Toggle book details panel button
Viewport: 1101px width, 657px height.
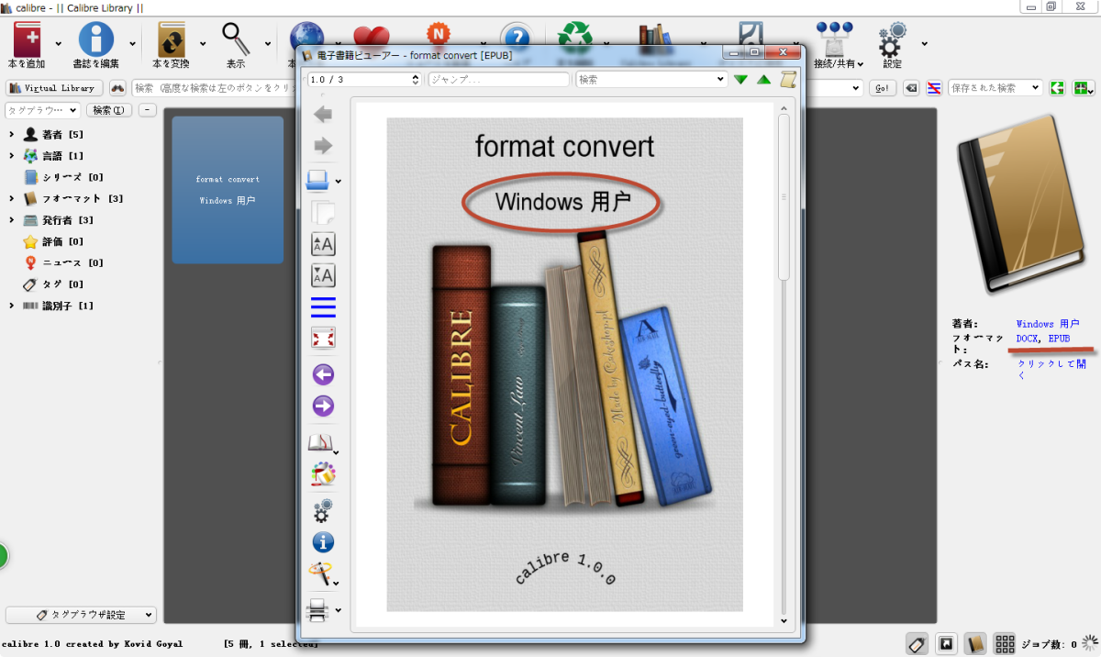tap(975, 643)
